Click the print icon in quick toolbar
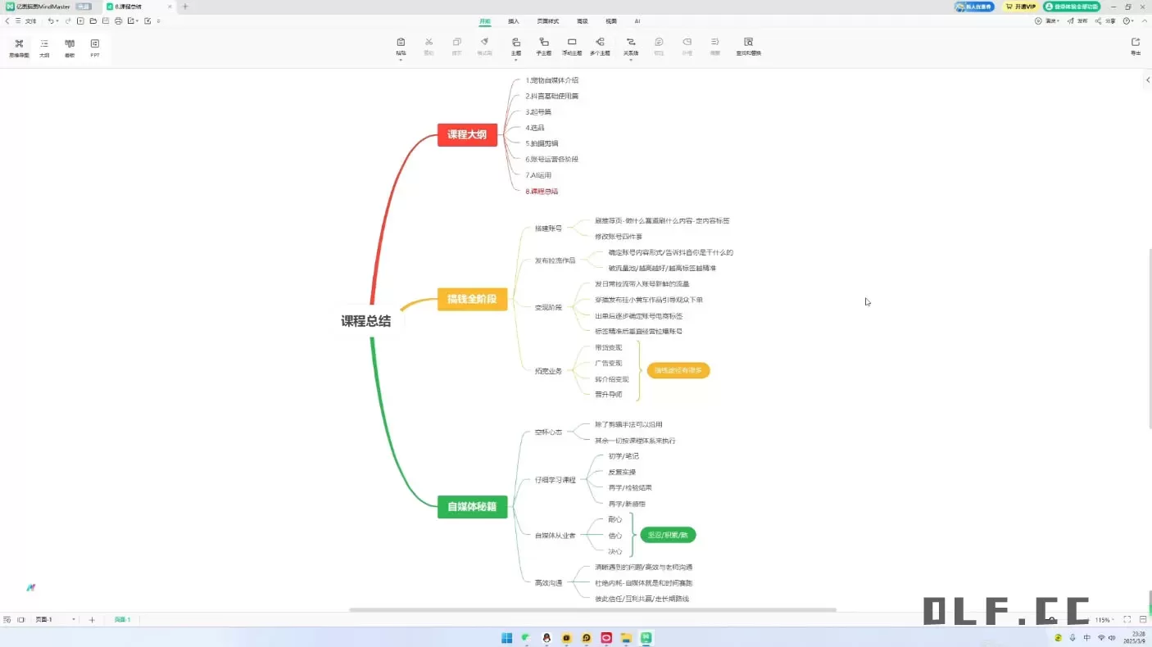Screen dimensions: 1152x647 [x=119, y=20]
